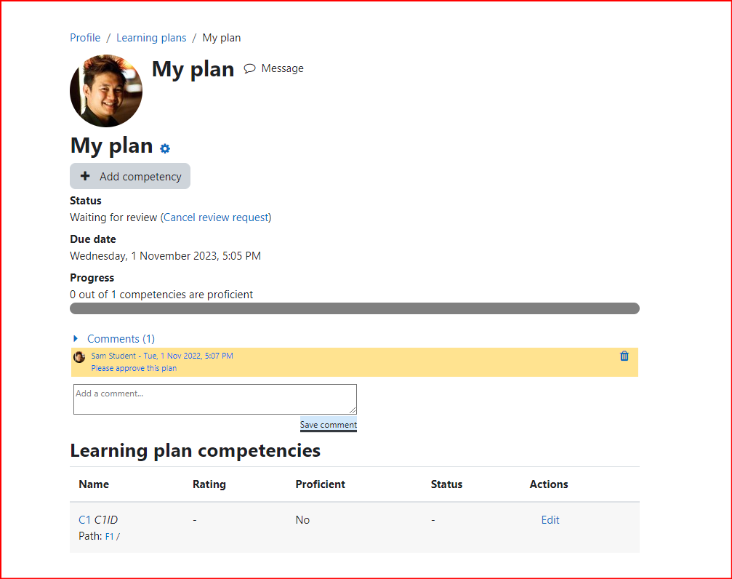
Task: Click the Rating column header
Action: tap(209, 484)
